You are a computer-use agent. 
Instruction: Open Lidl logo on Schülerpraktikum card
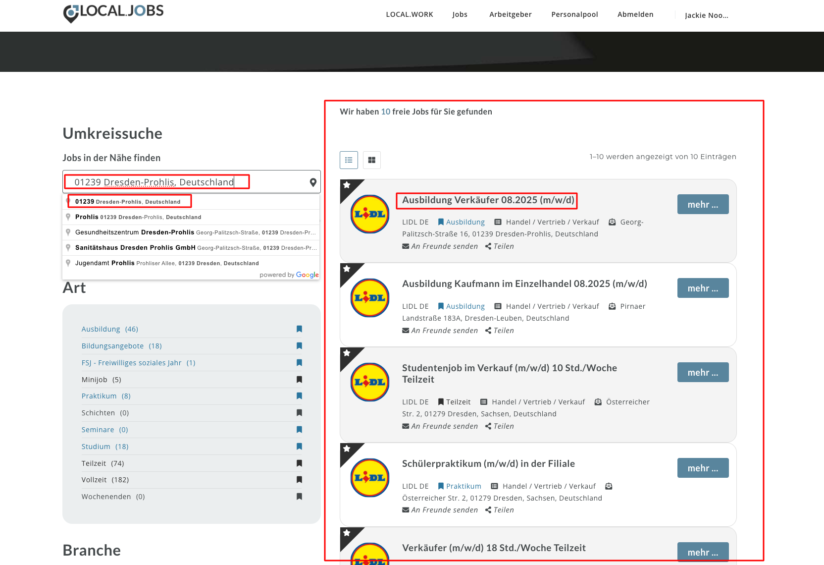tap(370, 478)
